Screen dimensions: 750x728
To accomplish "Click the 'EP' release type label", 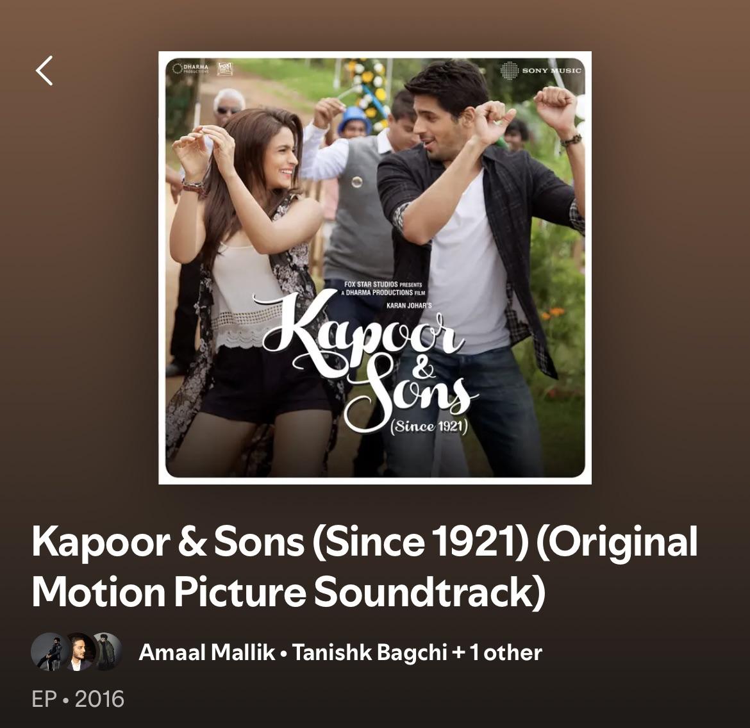I will (44, 699).
